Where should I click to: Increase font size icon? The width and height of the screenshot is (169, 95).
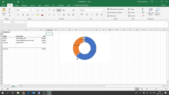pyautogui.click(x=38, y=10)
